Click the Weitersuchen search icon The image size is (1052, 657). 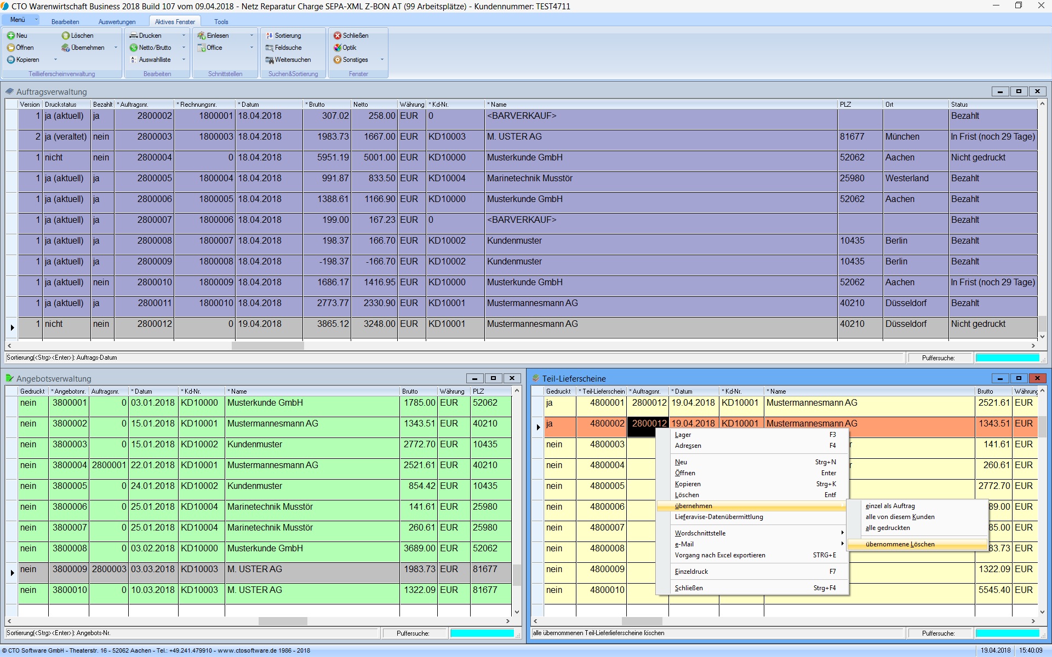pos(269,60)
